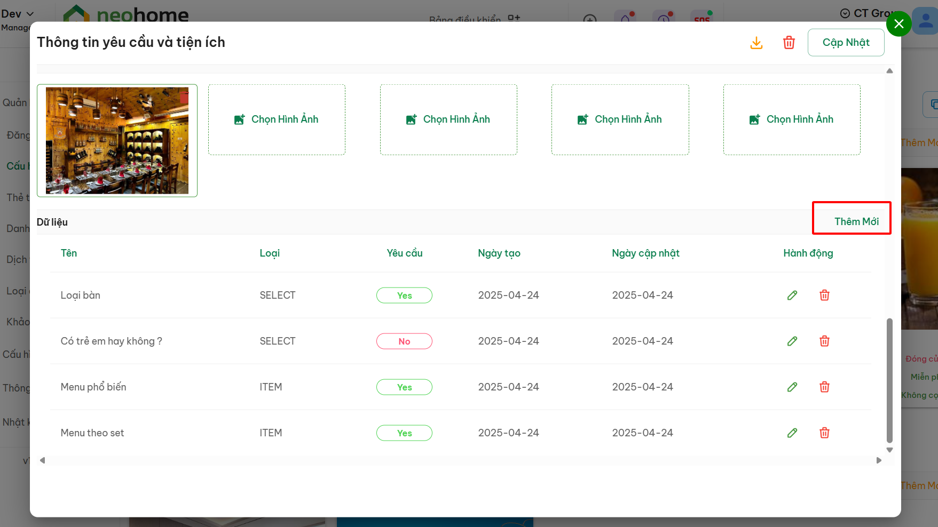Delete the Loại bàn row
The width and height of the screenshot is (938, 527).
coord(824,295)
